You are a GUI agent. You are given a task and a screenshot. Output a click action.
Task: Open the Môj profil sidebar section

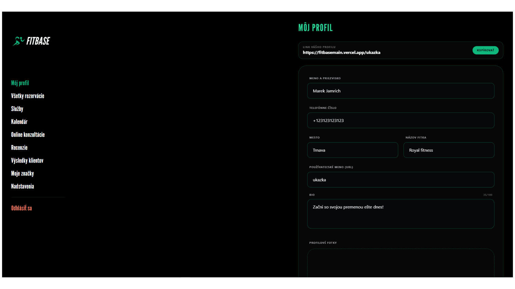point(20,83)
